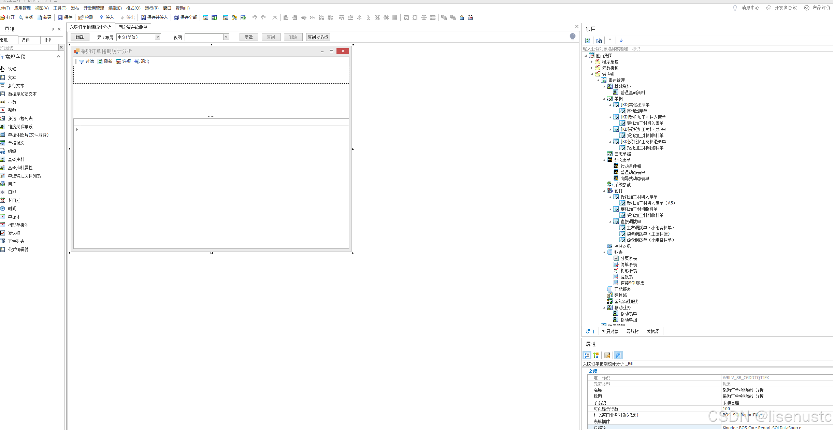Open the 视图 dropdown

pos(226,37)
